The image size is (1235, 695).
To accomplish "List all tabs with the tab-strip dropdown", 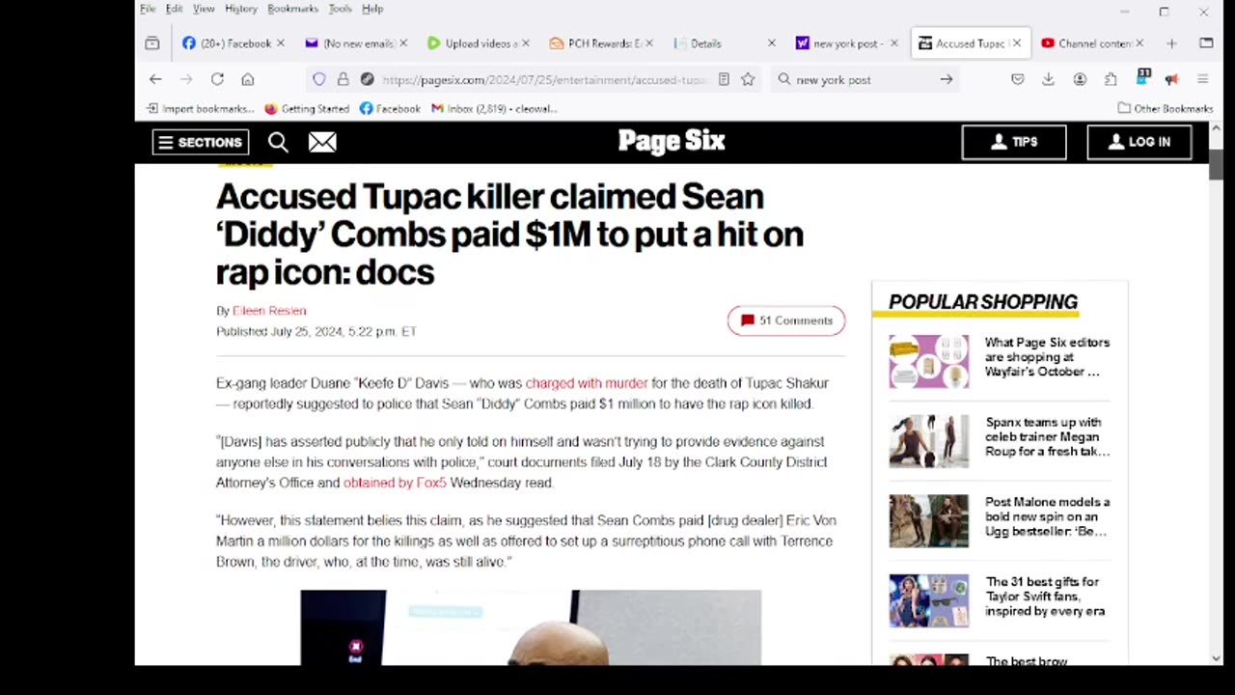I will tap(1206, 43).
